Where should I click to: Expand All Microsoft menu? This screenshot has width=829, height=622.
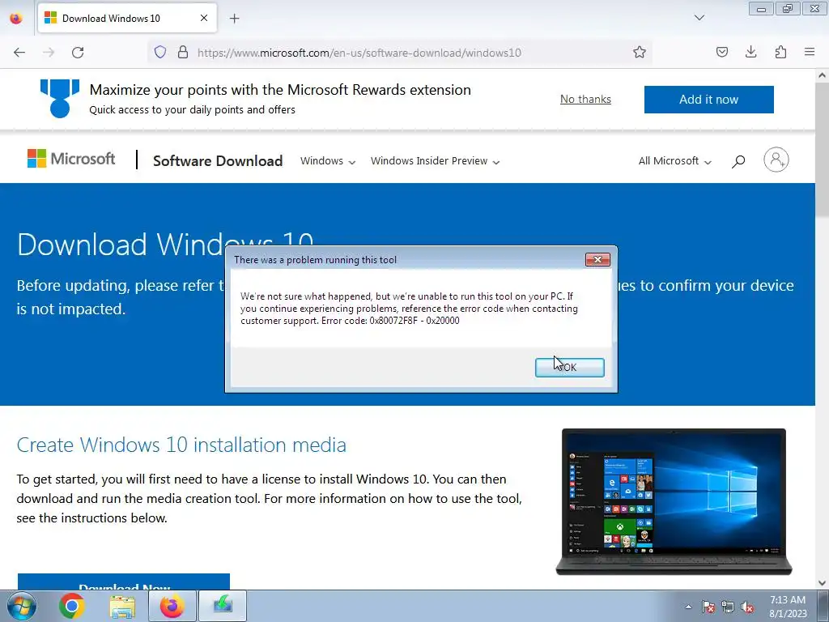tap(674, 161)
